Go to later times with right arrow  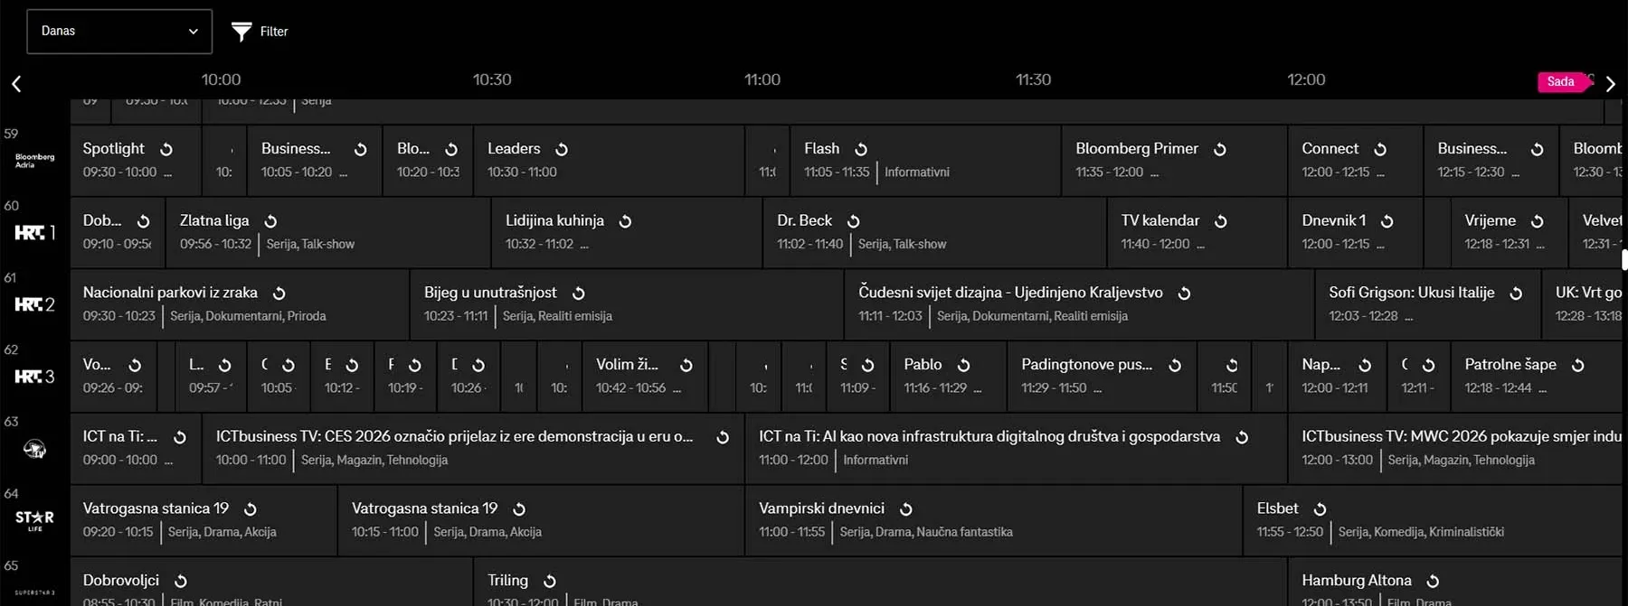(1610, 84)
